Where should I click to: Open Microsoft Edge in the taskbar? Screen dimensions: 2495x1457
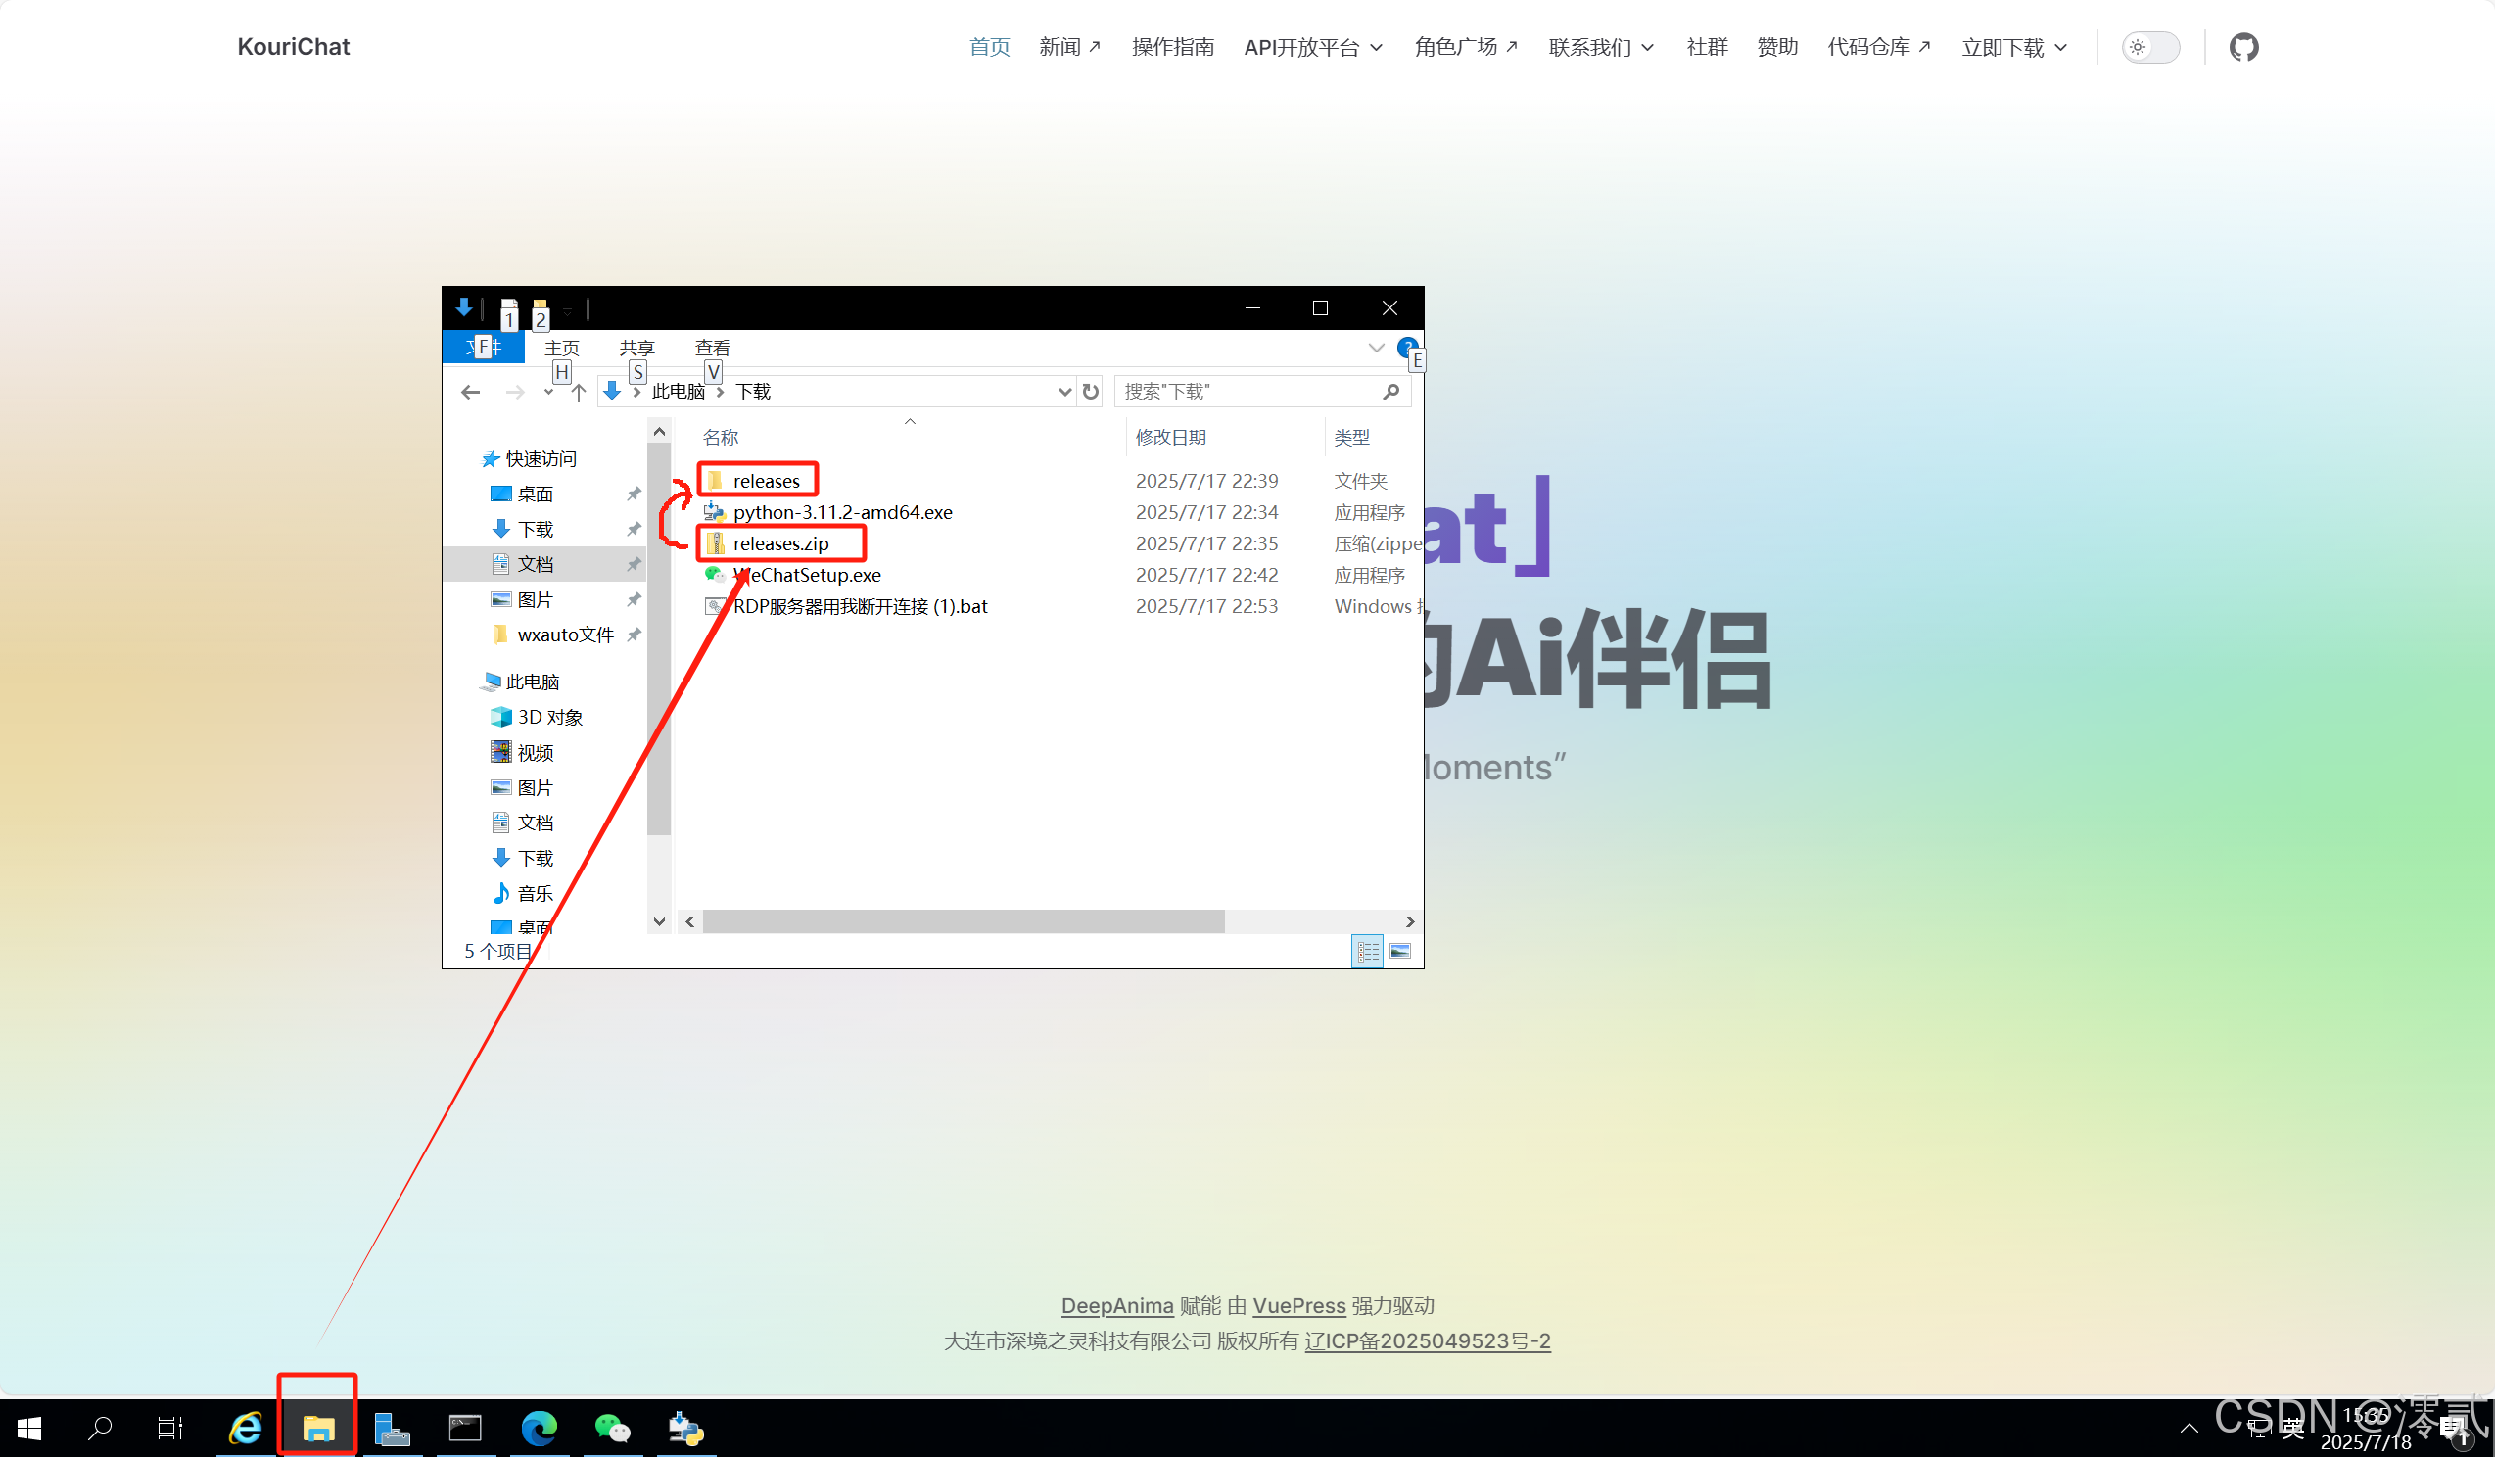(x=539, y=1429)
